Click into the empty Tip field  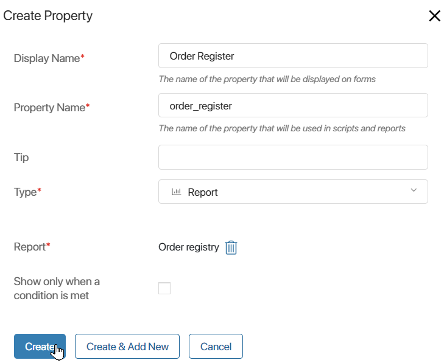pos(293,157)
